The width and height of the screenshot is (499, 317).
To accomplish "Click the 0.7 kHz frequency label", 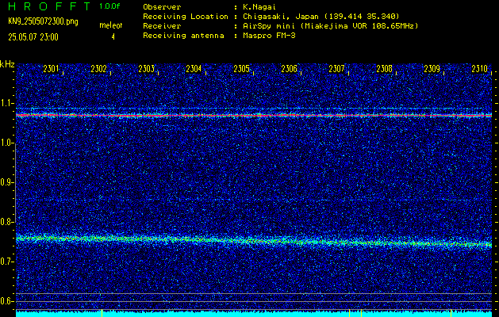I will 6,262.
